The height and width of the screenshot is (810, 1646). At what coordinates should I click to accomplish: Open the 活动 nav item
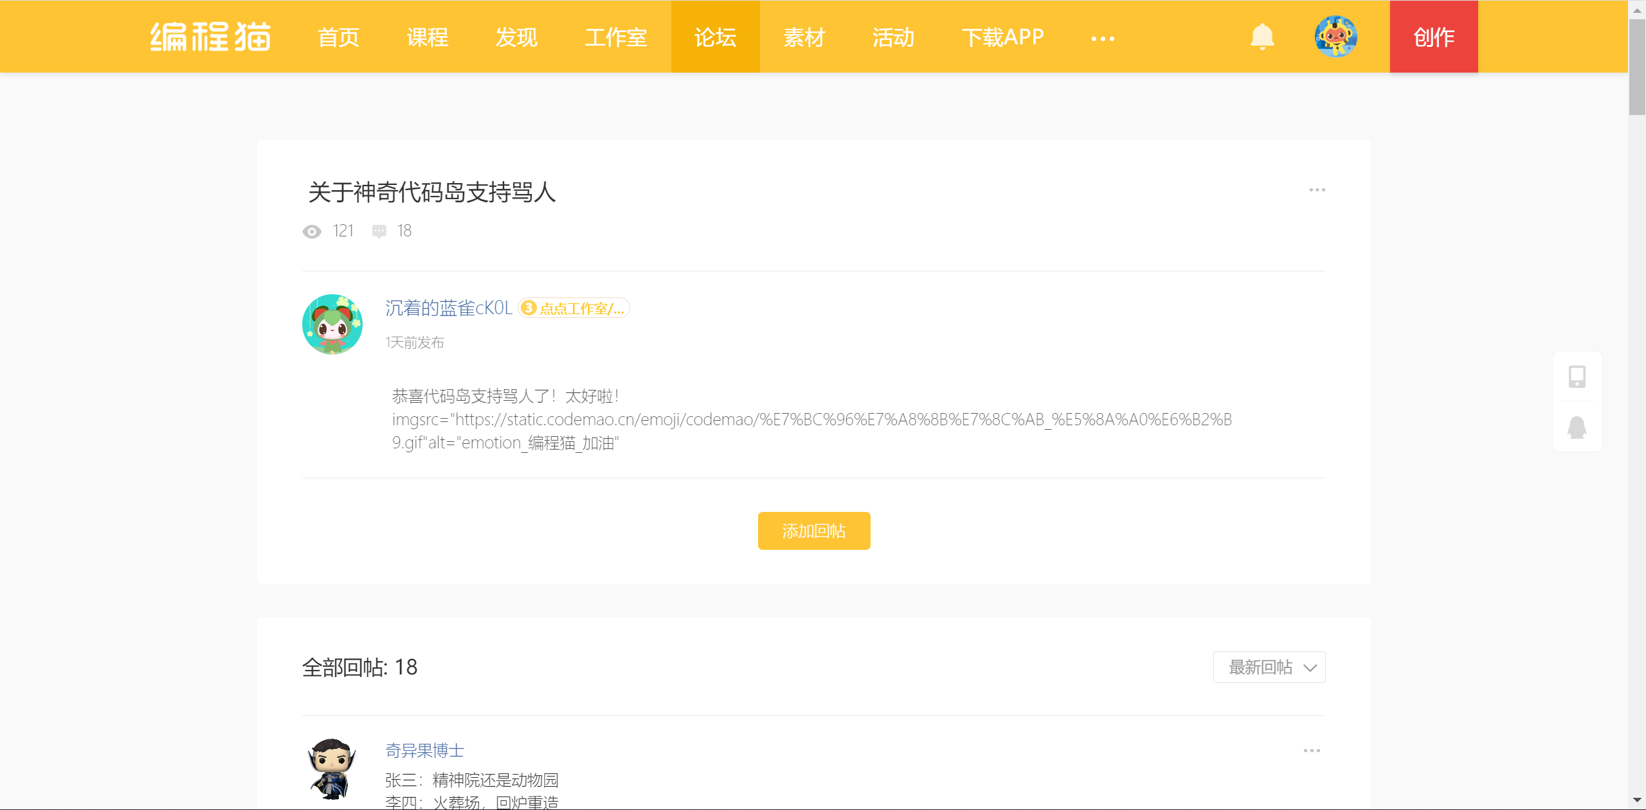(x=893, y=37)
